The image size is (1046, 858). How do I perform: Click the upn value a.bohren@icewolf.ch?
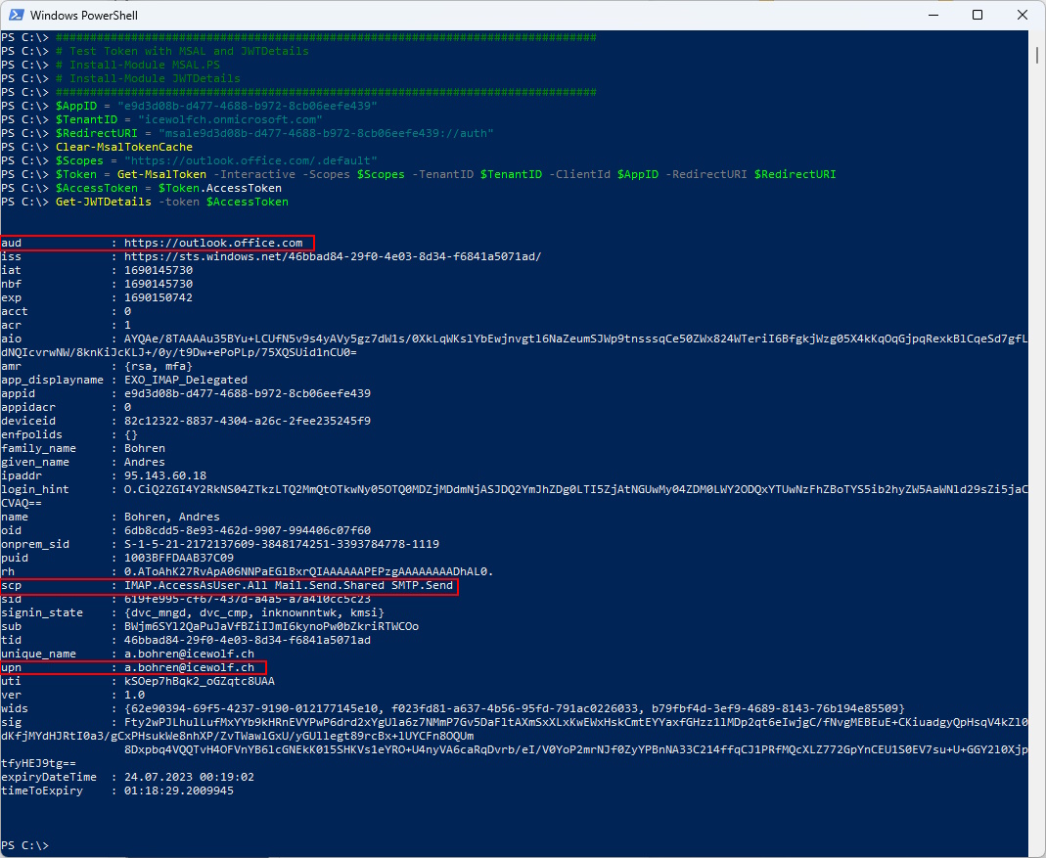point(189,667)
